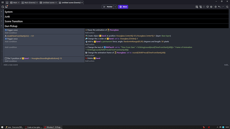The height and width of the screenshot is (129, 230).
Task: Click the Create object Sand action icon
Action: 86,36
